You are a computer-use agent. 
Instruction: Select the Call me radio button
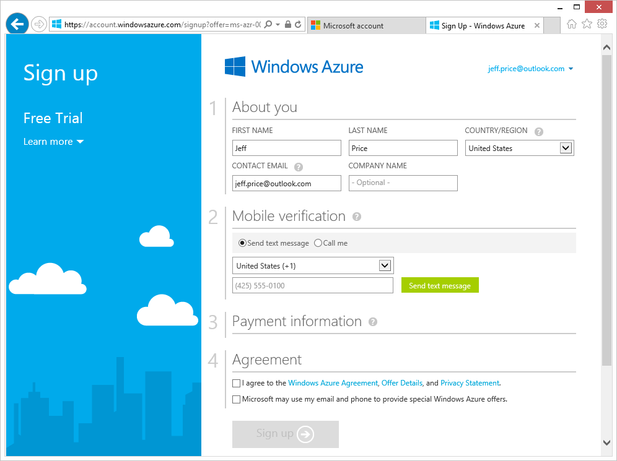318,243
